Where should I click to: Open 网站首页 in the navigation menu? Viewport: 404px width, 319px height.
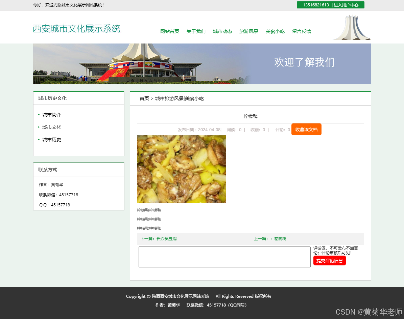tap(169, 31)
